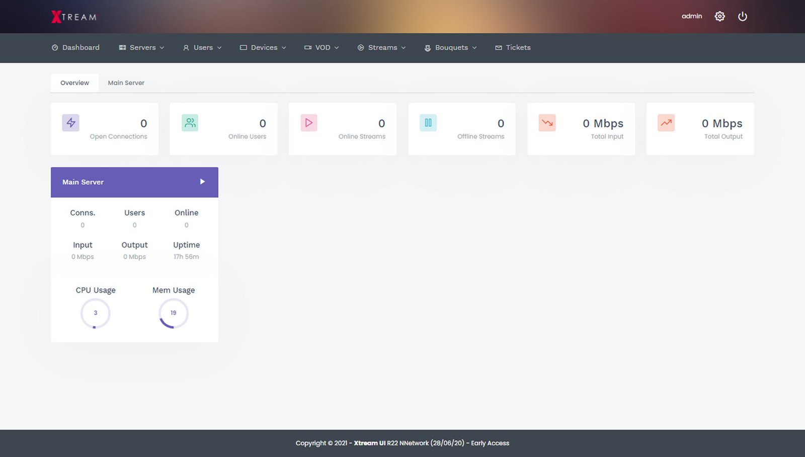The width and height of the screenshot is (805, 457).
Task: Click the Main Server card header title
Action: pos(83,182)
